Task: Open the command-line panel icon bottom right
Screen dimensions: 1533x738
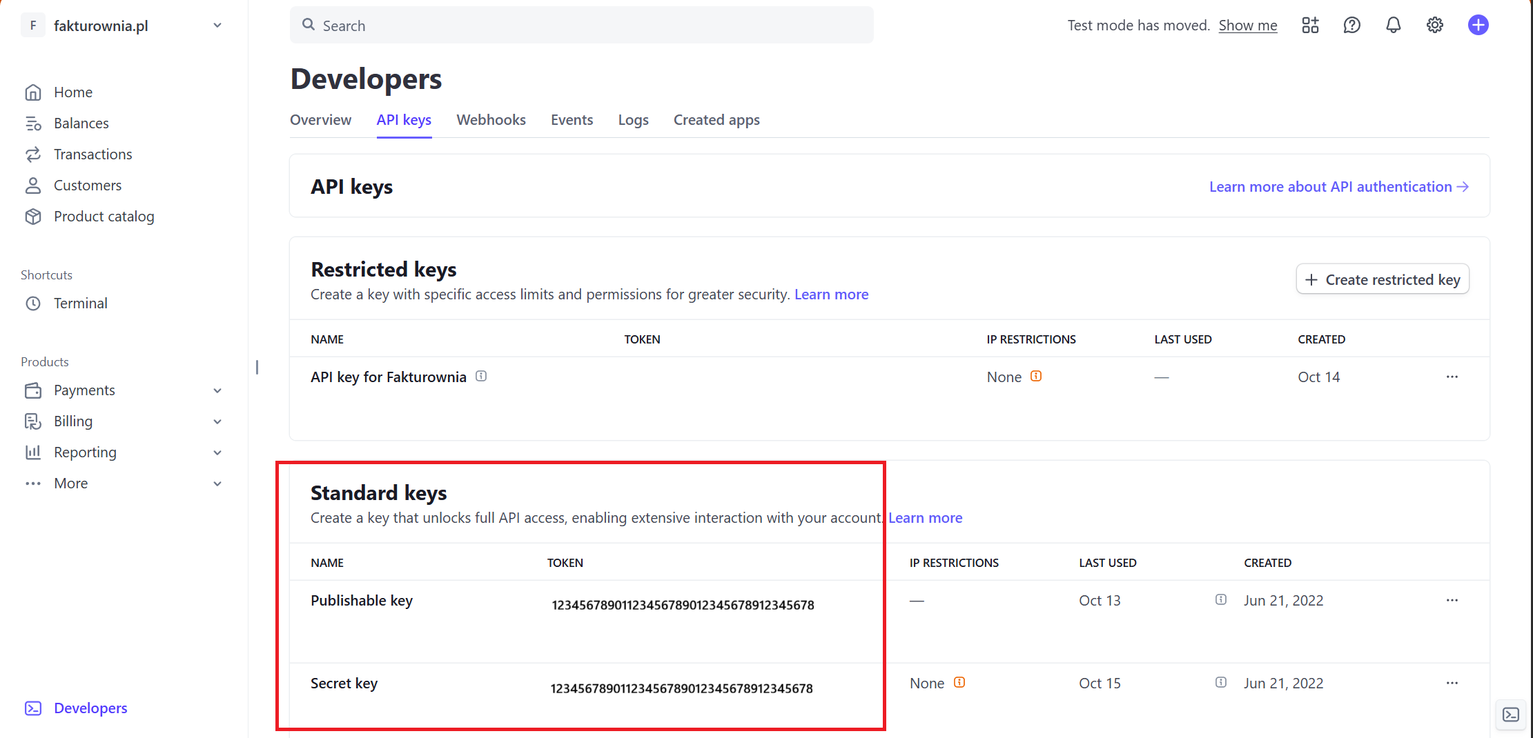Action: coord(1511,715)
